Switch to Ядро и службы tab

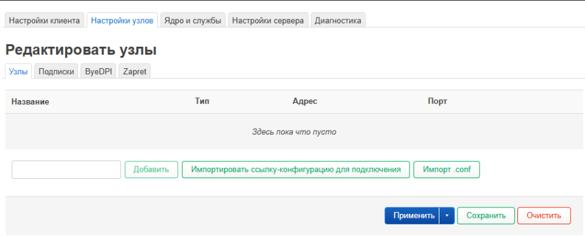pyautogui.click(x=193, y=21)
